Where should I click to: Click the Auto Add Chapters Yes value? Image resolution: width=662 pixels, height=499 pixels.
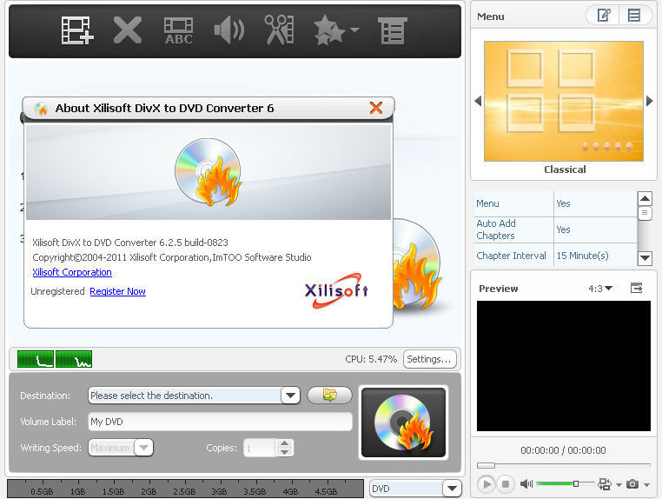tap(563, 230)
